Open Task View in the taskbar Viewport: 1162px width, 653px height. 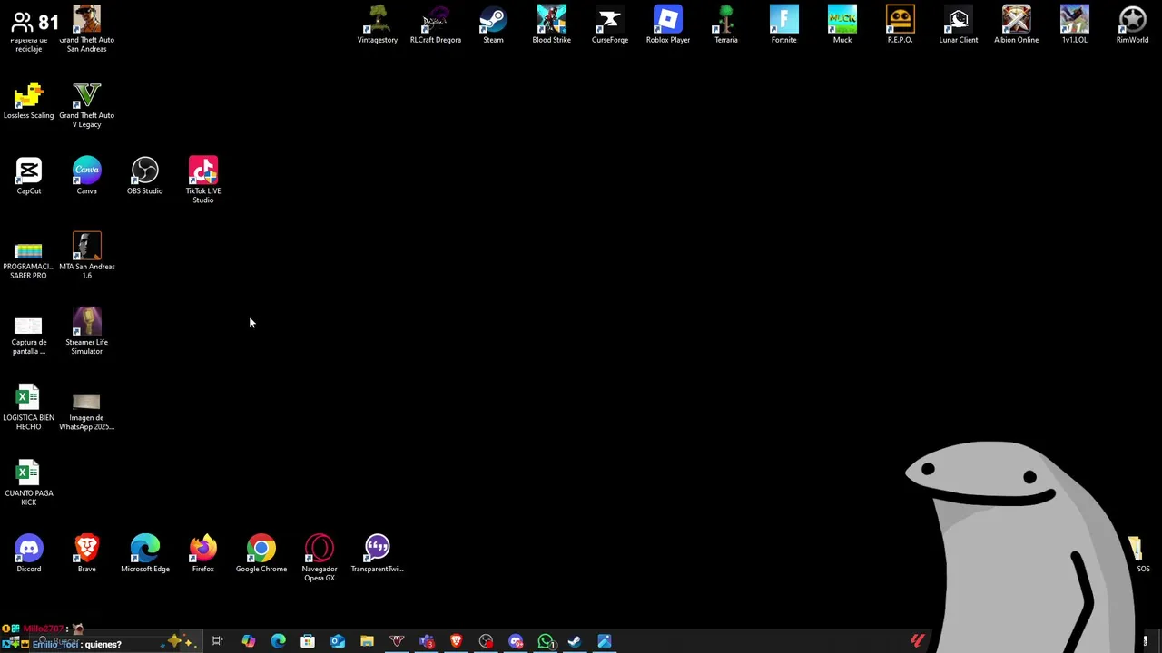tap(218, 642)
